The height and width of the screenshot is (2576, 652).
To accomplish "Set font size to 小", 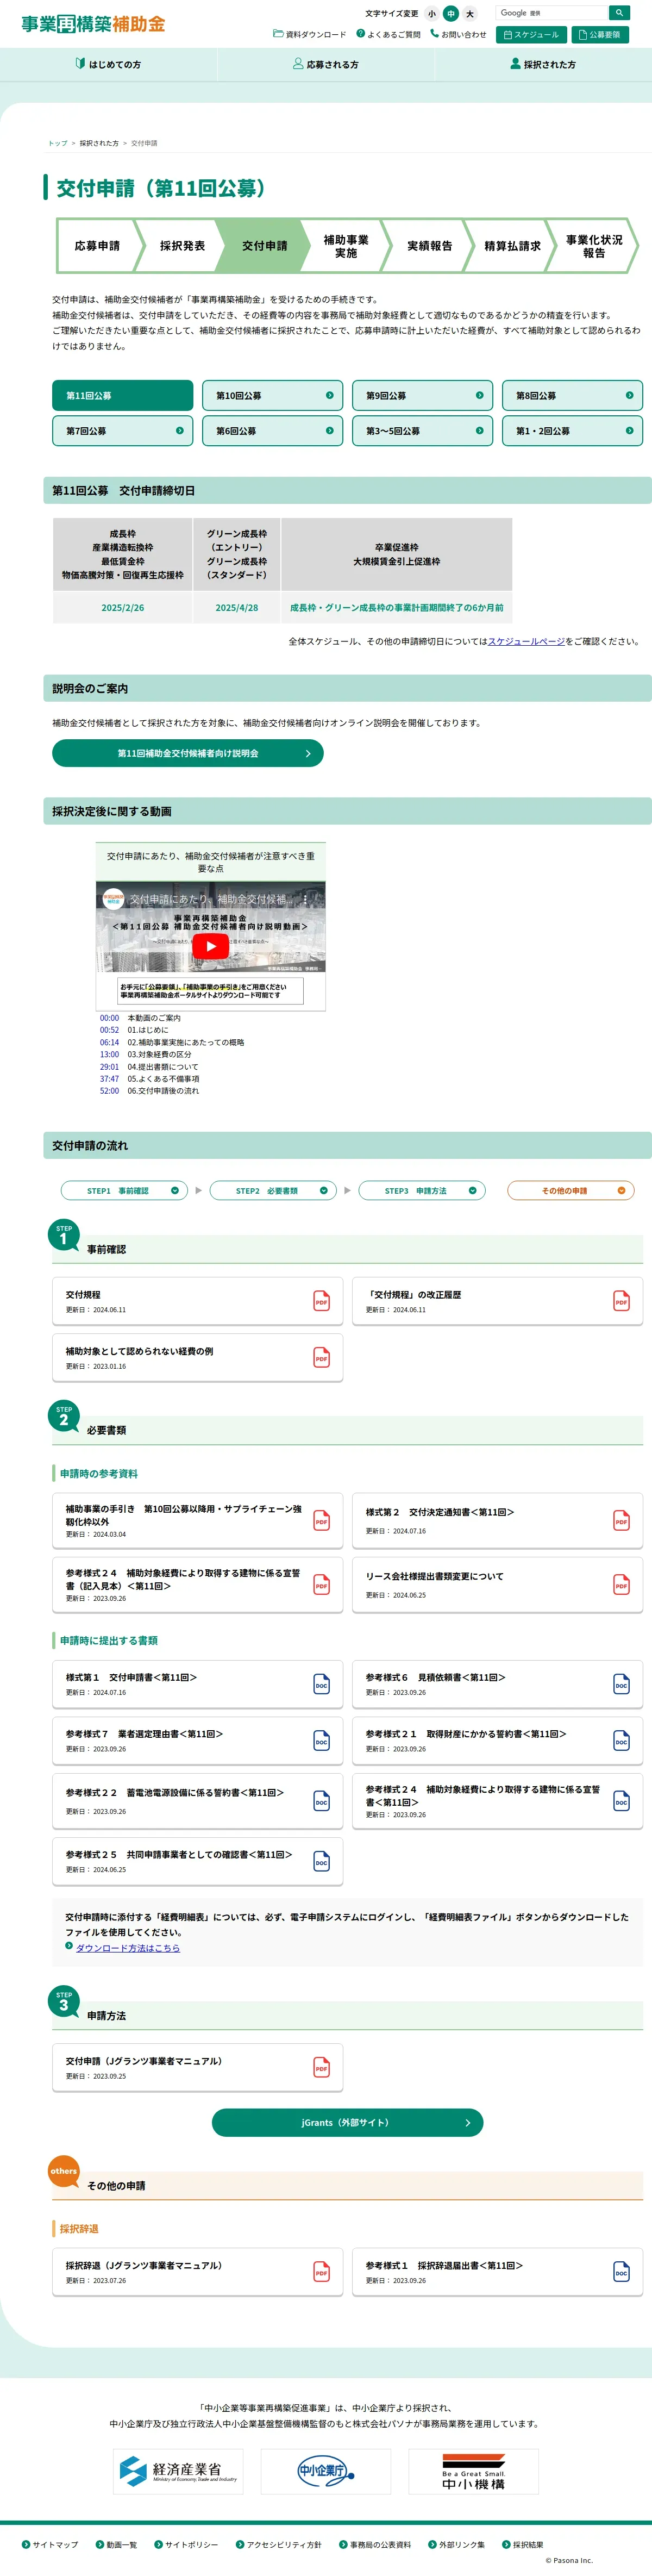I will pos(432,14).
